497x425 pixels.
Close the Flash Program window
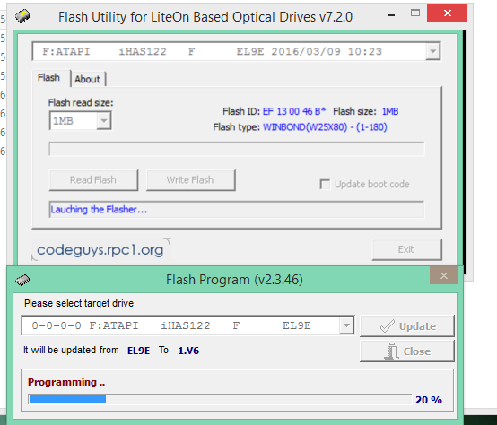point(444,275)
